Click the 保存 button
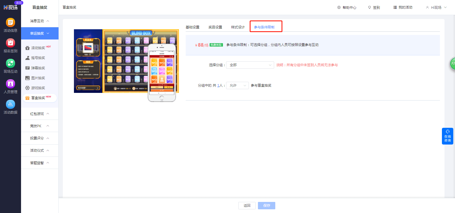Image resolution: width=455 pixels, height=213 pixels. pyautogui.click(x=266, y=206)
